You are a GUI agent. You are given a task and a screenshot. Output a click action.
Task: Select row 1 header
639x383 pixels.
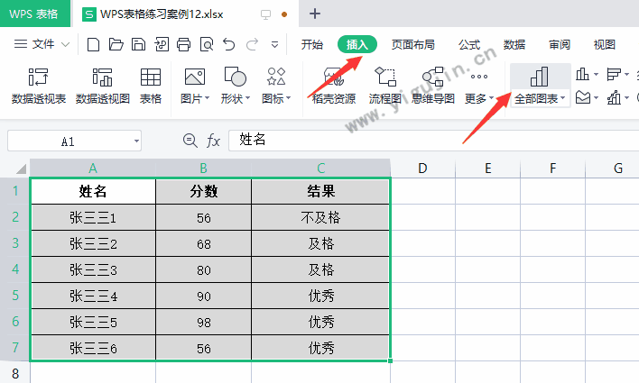pos(15,191)
